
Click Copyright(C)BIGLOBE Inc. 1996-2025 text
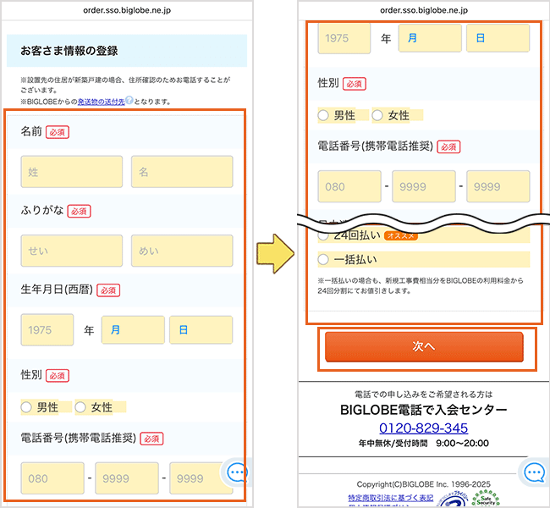coord(423,484)
